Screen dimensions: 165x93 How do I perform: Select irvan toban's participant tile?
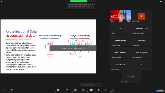pyautogui.click(x=131, y=77)
